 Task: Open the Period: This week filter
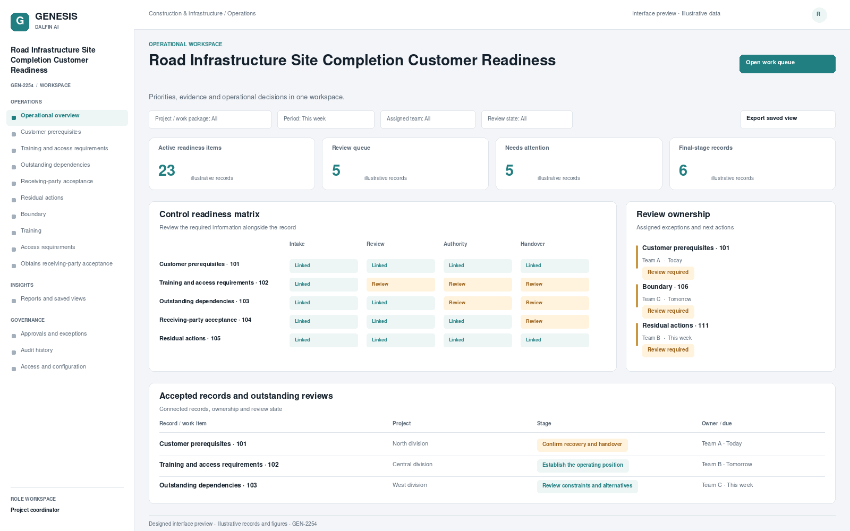(326, 119)
